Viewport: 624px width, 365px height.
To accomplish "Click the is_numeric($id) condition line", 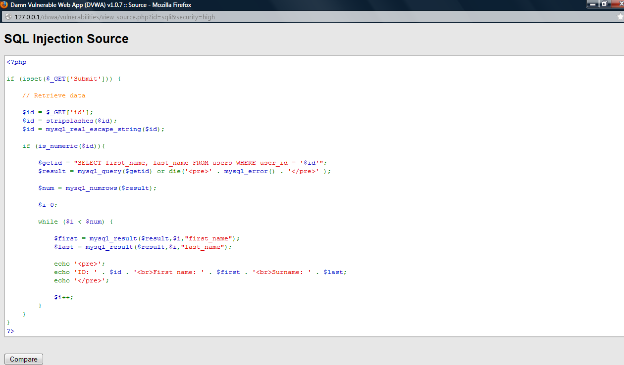I will tap(64, 146).
